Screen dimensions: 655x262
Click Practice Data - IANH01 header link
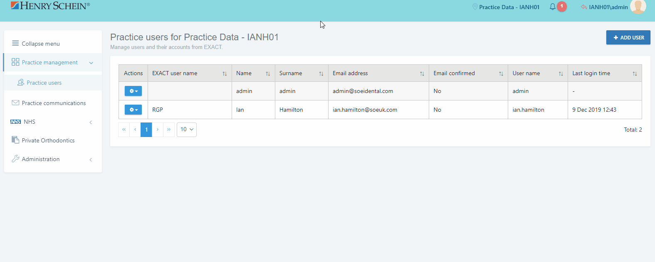(509, 7)
